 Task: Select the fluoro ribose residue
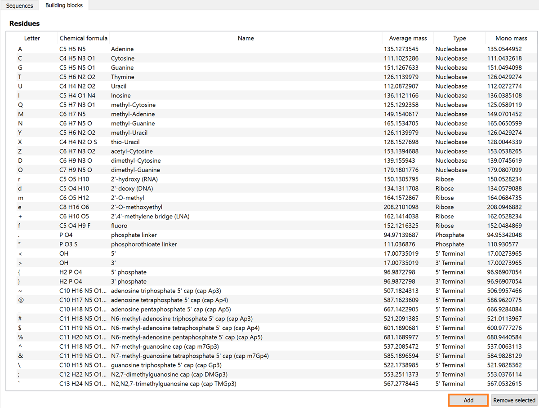(x=180, y=226)
